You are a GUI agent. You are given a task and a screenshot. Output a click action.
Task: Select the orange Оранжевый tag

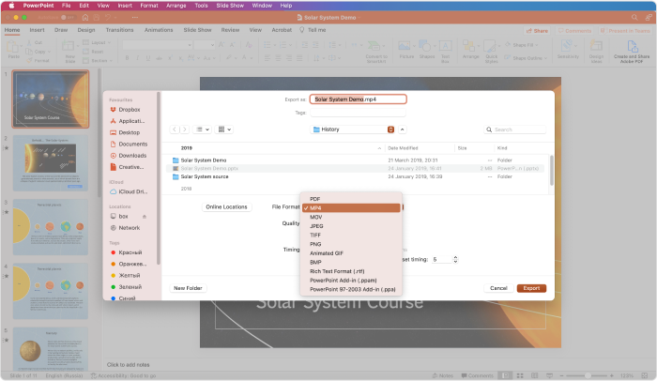(129, 264)
